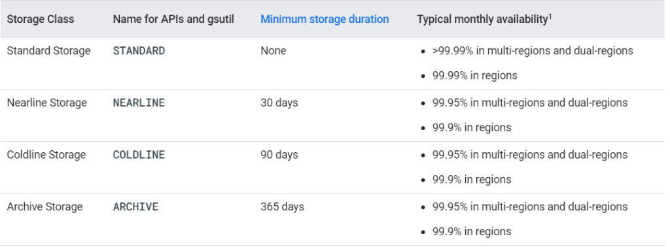Select the Standard Storage cell
Viewport: 670px width, 247px height.
pyautogui.click(x=48, y=51)
